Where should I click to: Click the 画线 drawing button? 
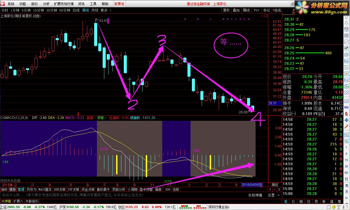tap(246, 10)
